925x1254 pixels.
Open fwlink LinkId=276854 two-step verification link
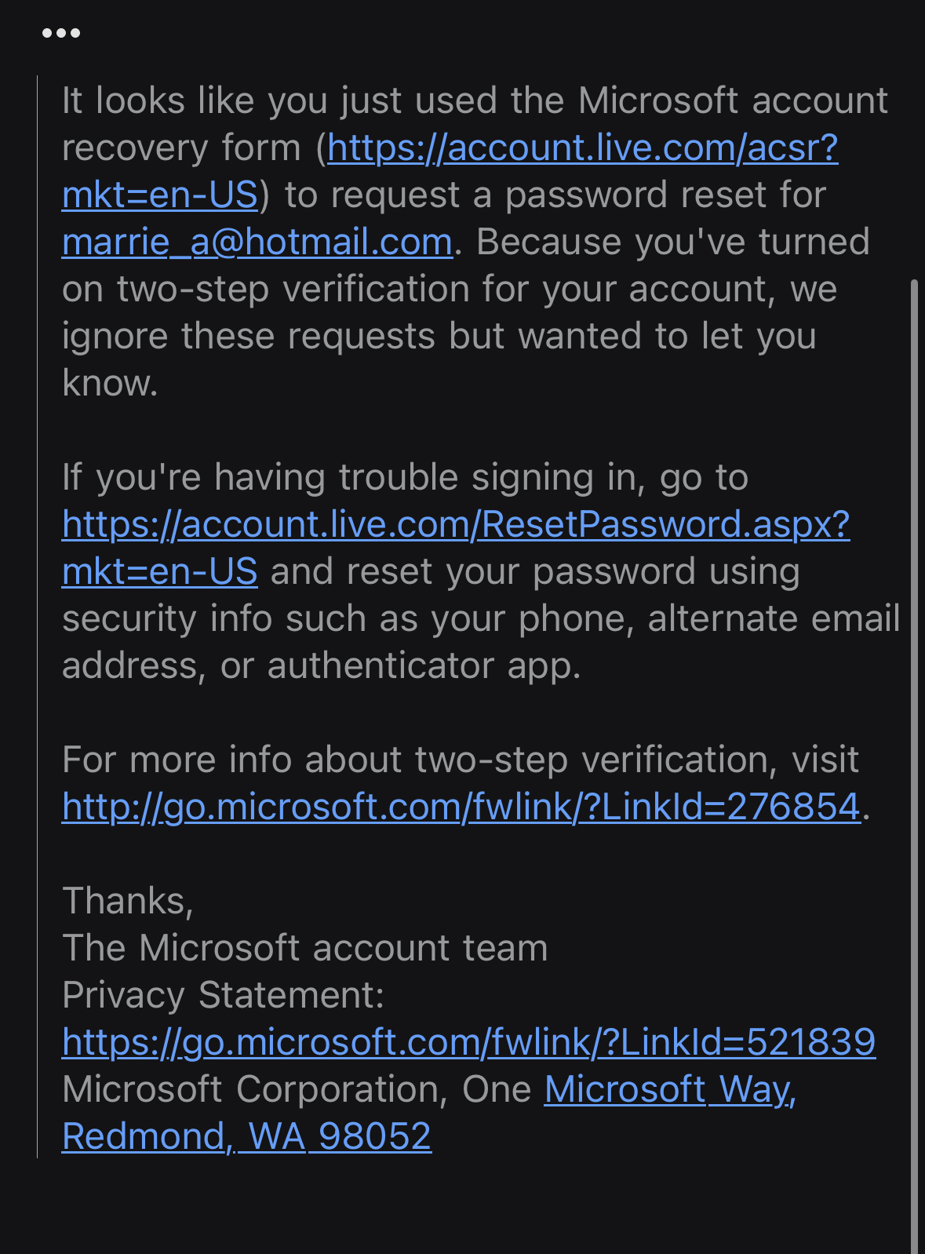(x=461, y=807)
